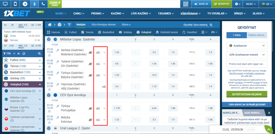275x134 pixels.
Task: Click the trophy icon in breadcrumb
Action: click(69, 25)
